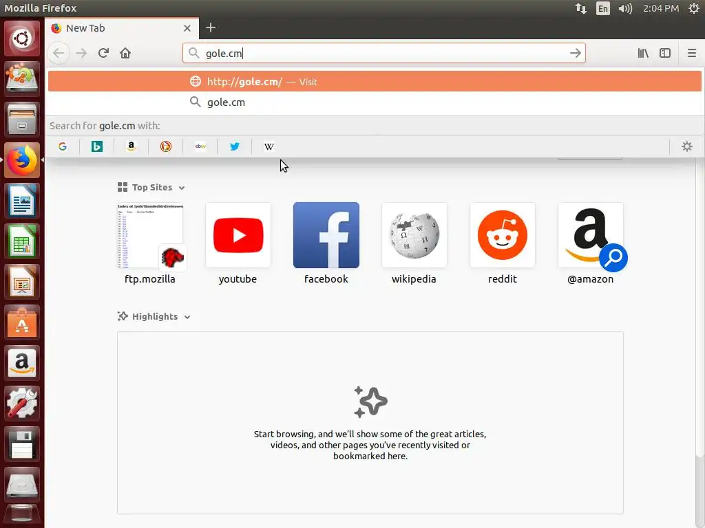This screenshot has height=528, width=705.
Task: Expand the Highlights dropdown
Action: [x=187, y=317]
